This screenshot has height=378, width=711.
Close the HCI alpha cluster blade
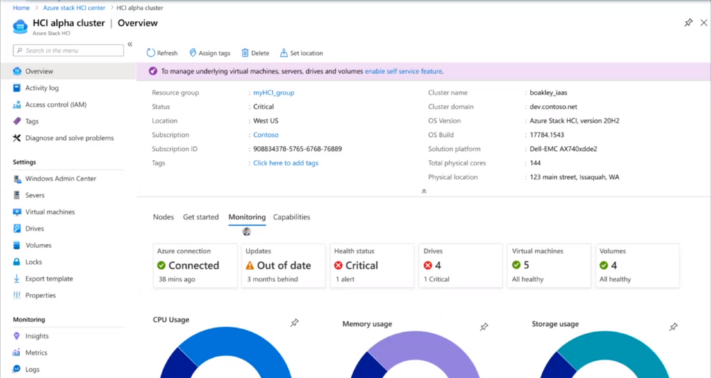[703, 23]
